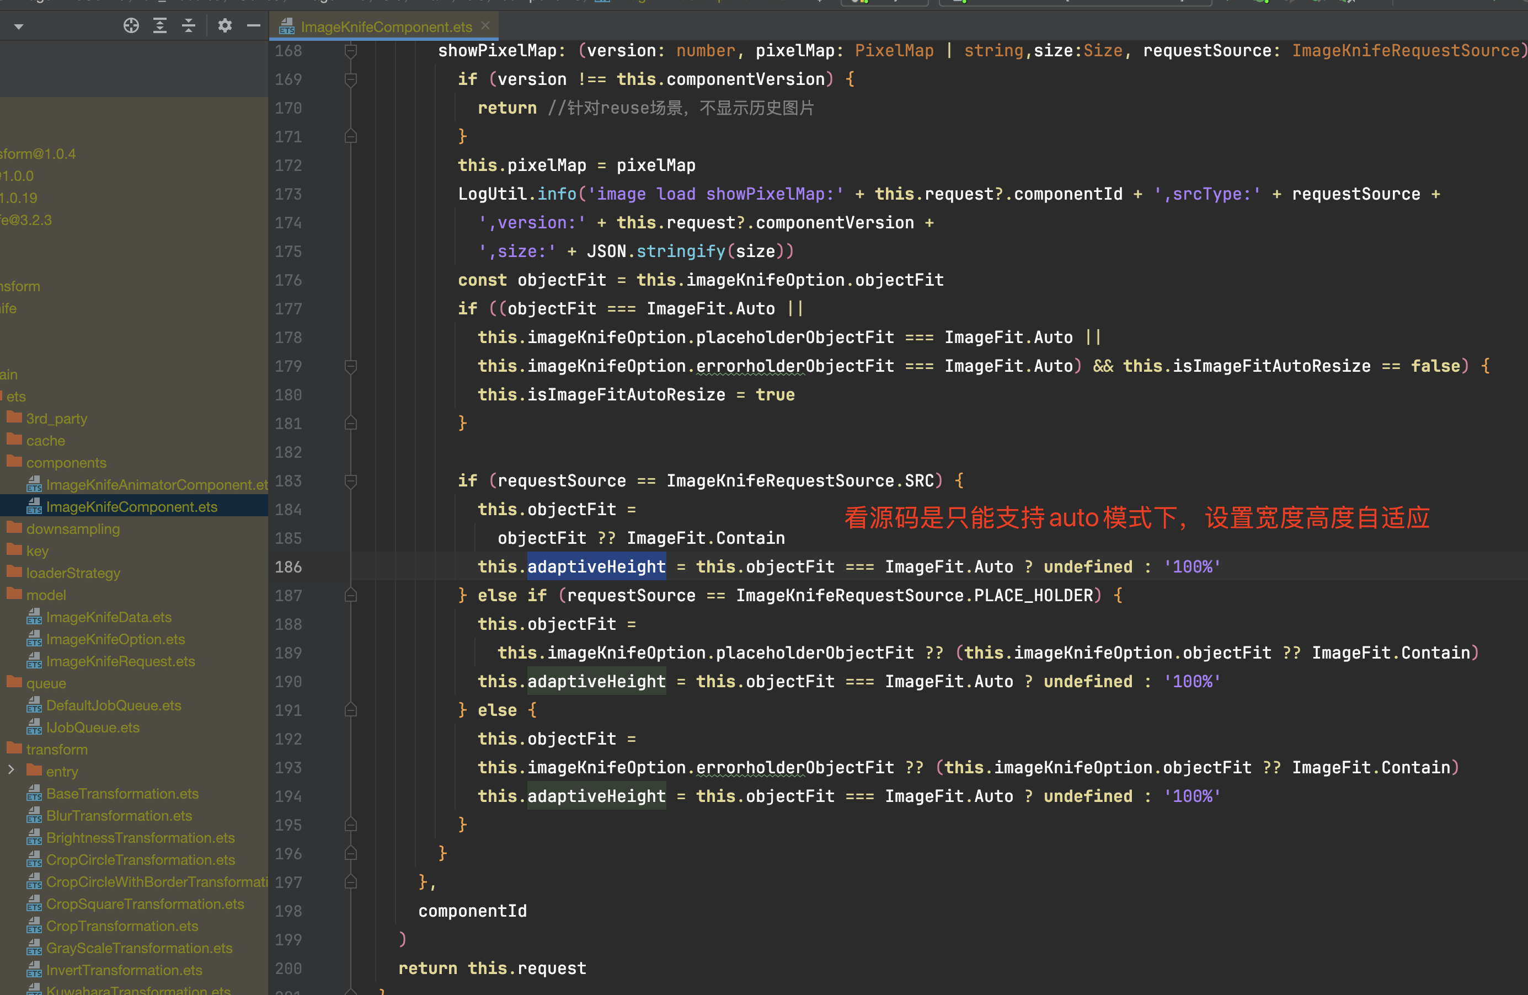
Task: Open BrightnessTransformation.ets file
Action: [x=130, y=838]
